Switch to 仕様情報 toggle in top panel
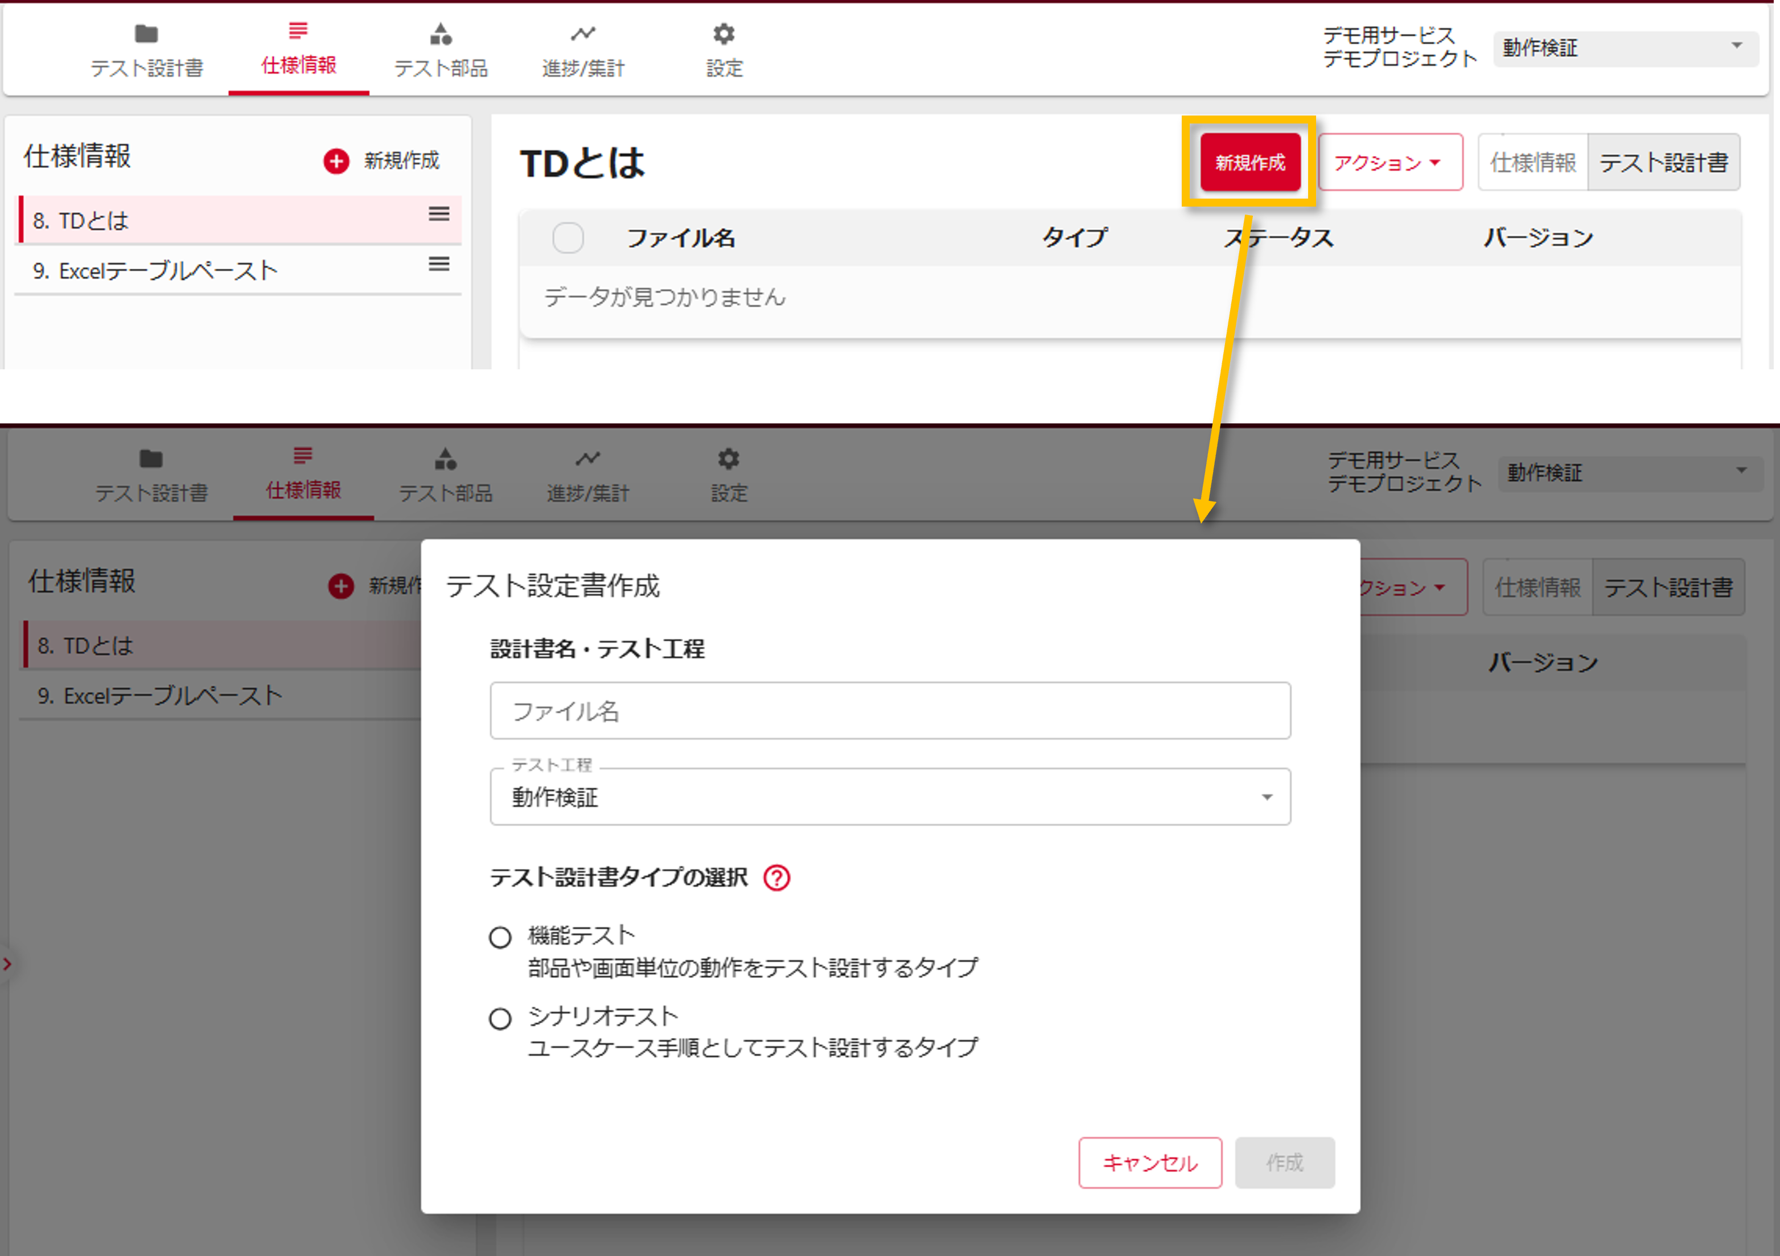 [1533, 162]
